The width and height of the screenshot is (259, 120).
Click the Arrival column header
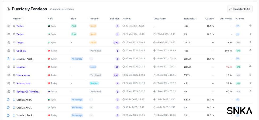(127, 19)
